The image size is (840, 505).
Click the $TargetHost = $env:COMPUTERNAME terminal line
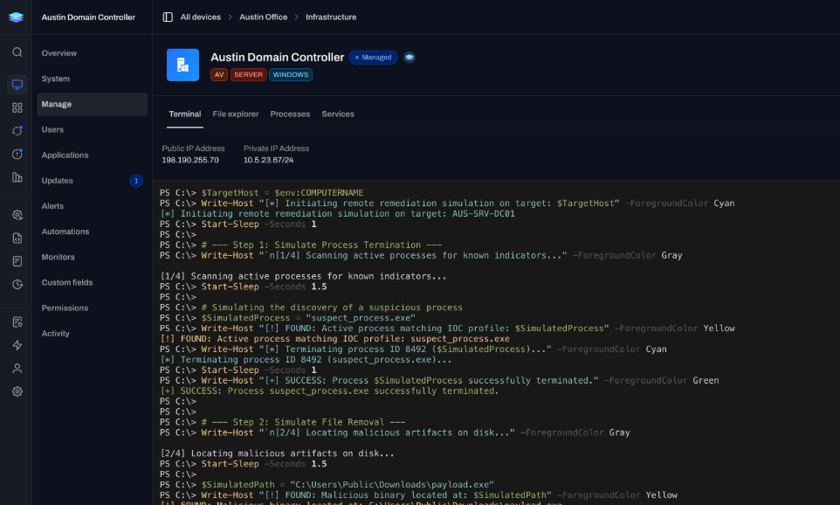(261, 193)
